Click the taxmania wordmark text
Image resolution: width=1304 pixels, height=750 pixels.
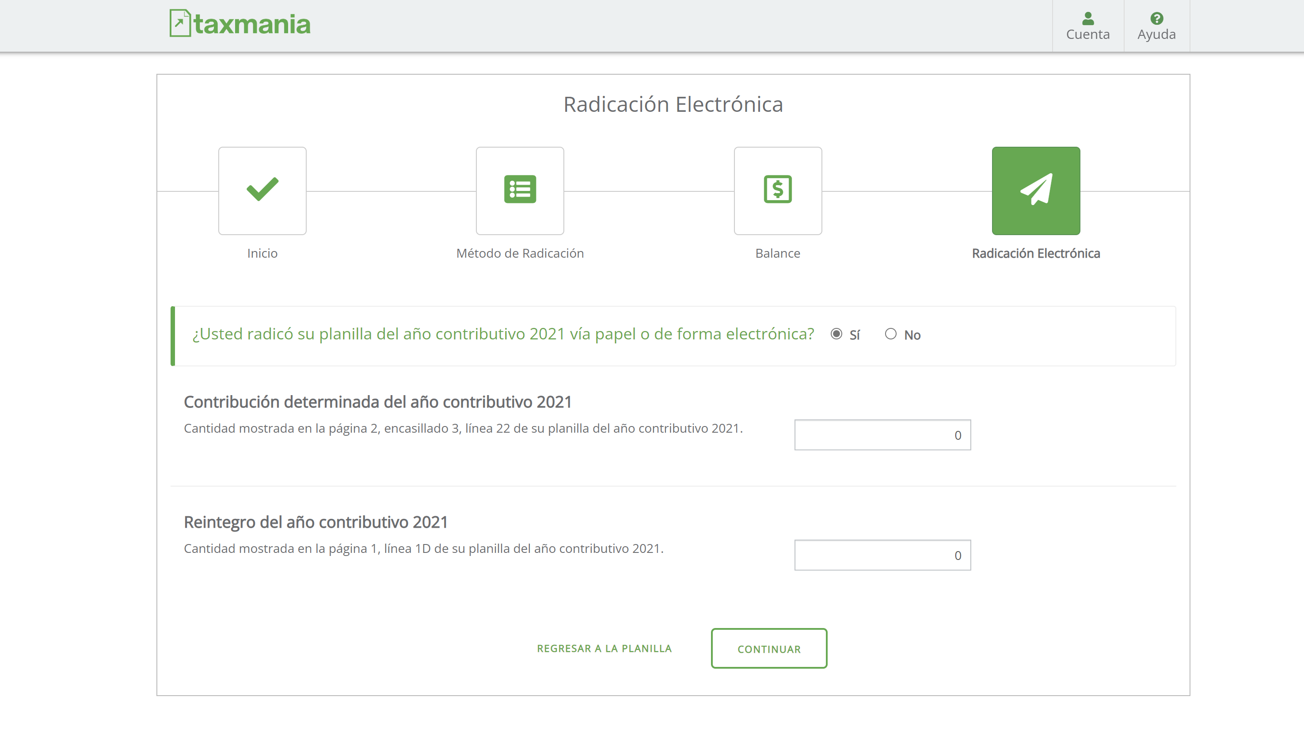252,24
